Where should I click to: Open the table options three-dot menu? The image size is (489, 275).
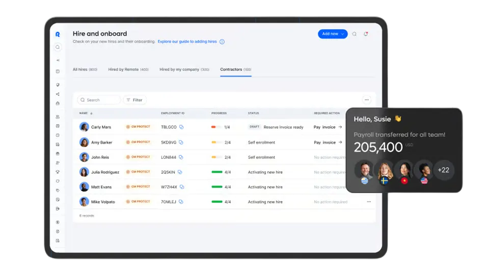point(366,100)
